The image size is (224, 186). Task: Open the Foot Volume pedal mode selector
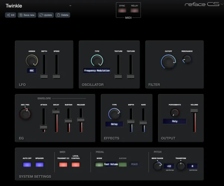(x=111, y=164)
